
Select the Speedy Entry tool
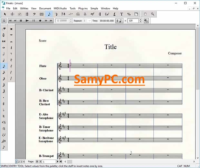(56, 14)
